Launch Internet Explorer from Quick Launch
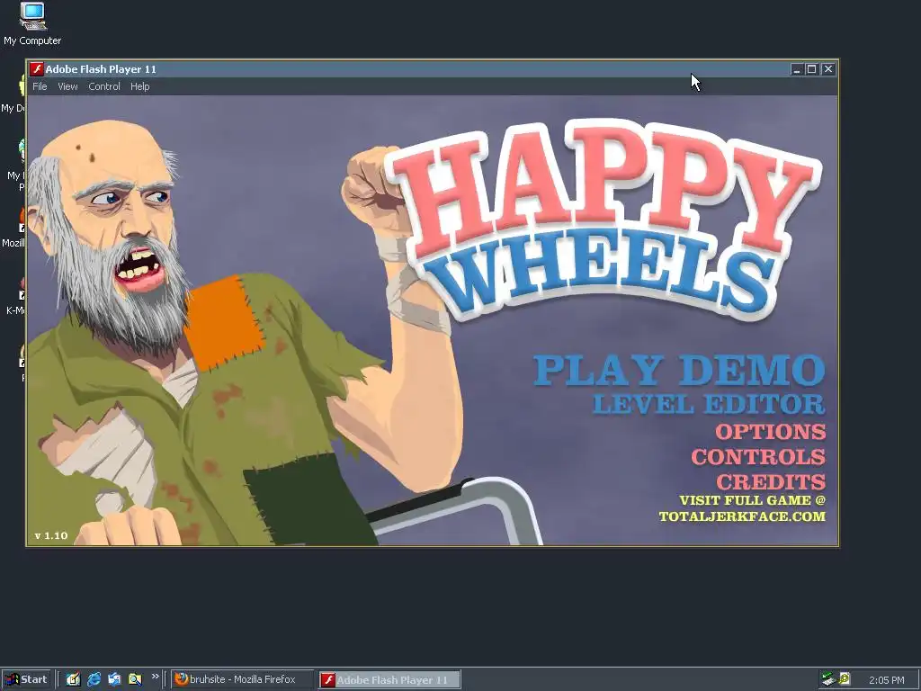Viewport: 921px width, 691px height. coord(94,679)
